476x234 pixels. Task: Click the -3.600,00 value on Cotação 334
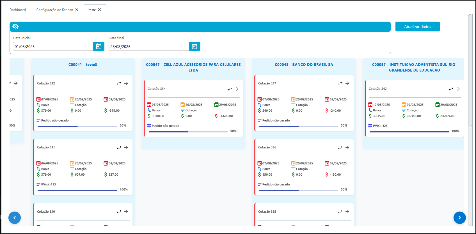(226, 116)
